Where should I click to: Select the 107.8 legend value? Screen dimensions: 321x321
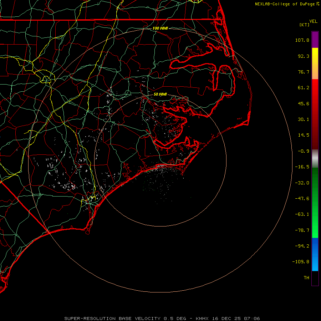(302, 40)
